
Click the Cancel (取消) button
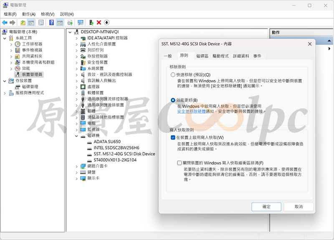click(299, 207)
